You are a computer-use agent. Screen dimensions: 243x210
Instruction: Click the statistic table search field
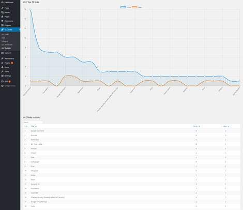[33, 122]
